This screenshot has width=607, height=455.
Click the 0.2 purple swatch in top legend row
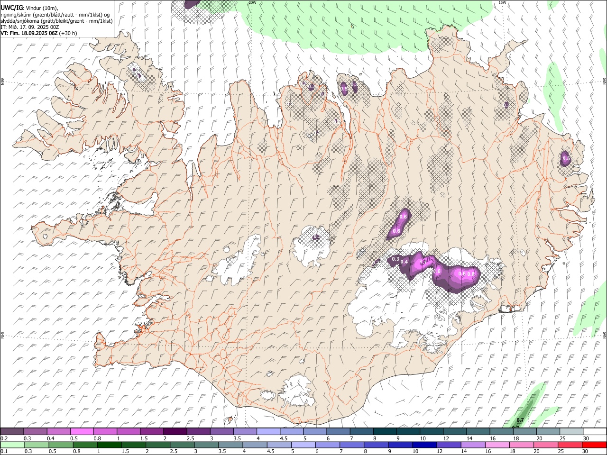[12, 431]
